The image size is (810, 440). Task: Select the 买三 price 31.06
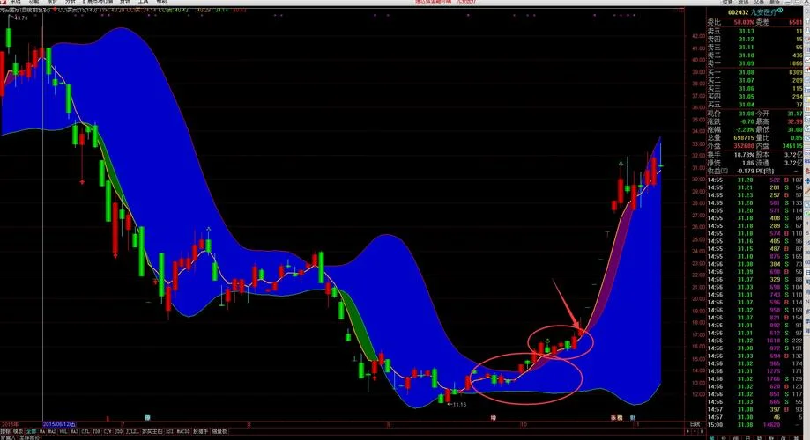(746, 89)
